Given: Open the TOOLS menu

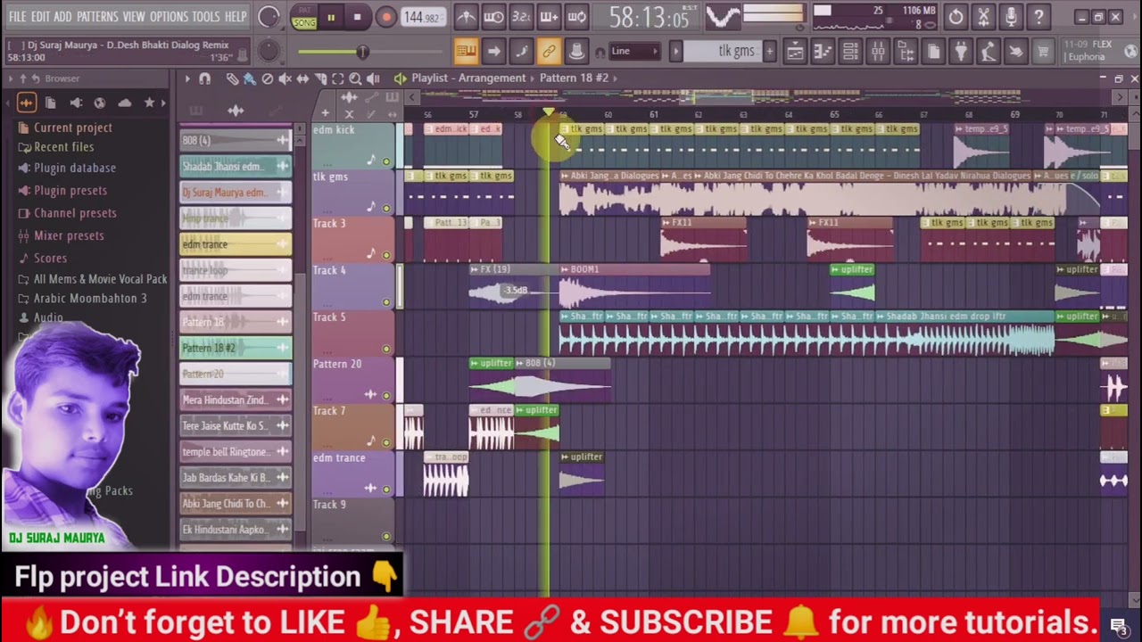Looking at the screenshot, I should 206,17.
